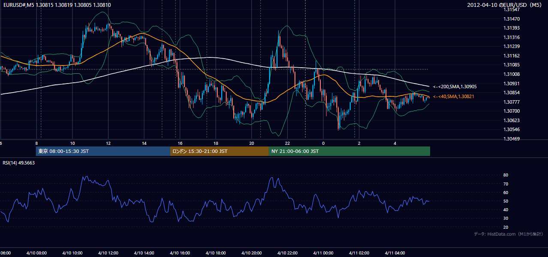
Task: Click the RSI 60 level label
Action: coord(506,192)
